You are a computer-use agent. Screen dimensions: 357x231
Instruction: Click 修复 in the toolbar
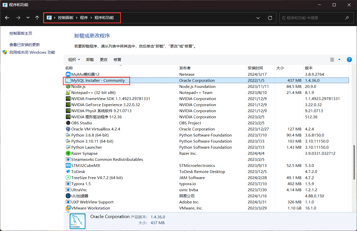(117, 60)
